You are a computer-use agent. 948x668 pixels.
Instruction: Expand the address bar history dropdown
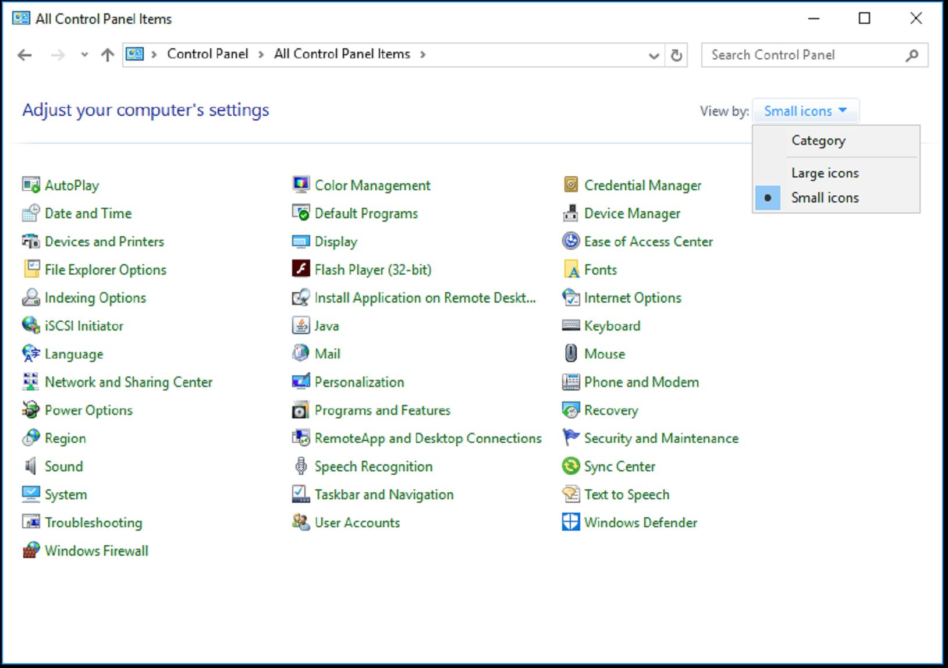click(x=653, y=55)
